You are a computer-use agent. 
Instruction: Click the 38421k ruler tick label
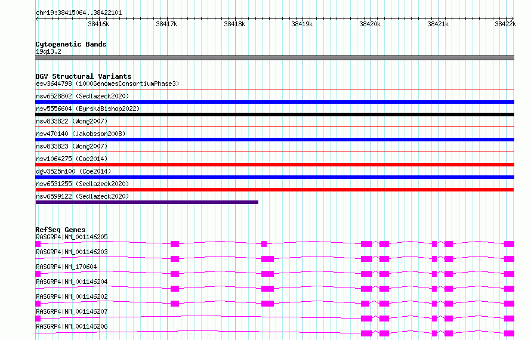[x=438, y=24]
